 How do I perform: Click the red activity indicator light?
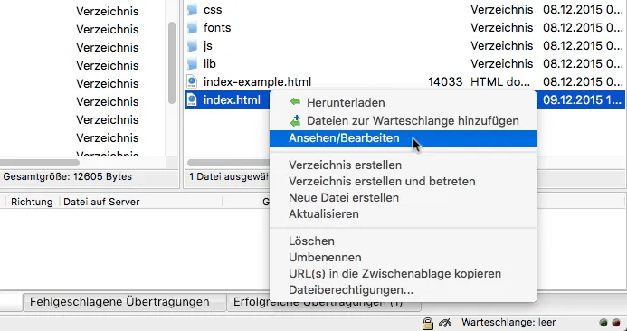pyautogui.click(x=616, y=323)
